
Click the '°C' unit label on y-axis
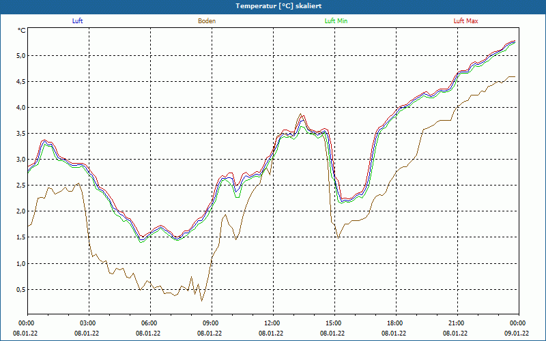[x=22, y=31]
